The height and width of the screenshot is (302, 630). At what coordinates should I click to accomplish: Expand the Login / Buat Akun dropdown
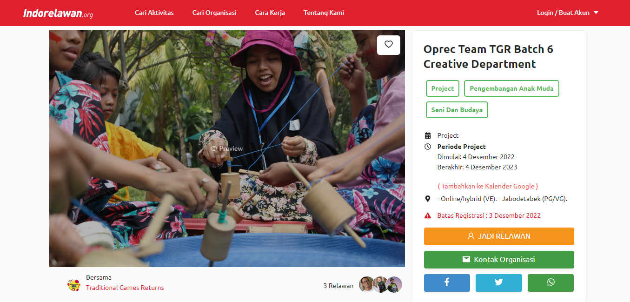point(567,13)
